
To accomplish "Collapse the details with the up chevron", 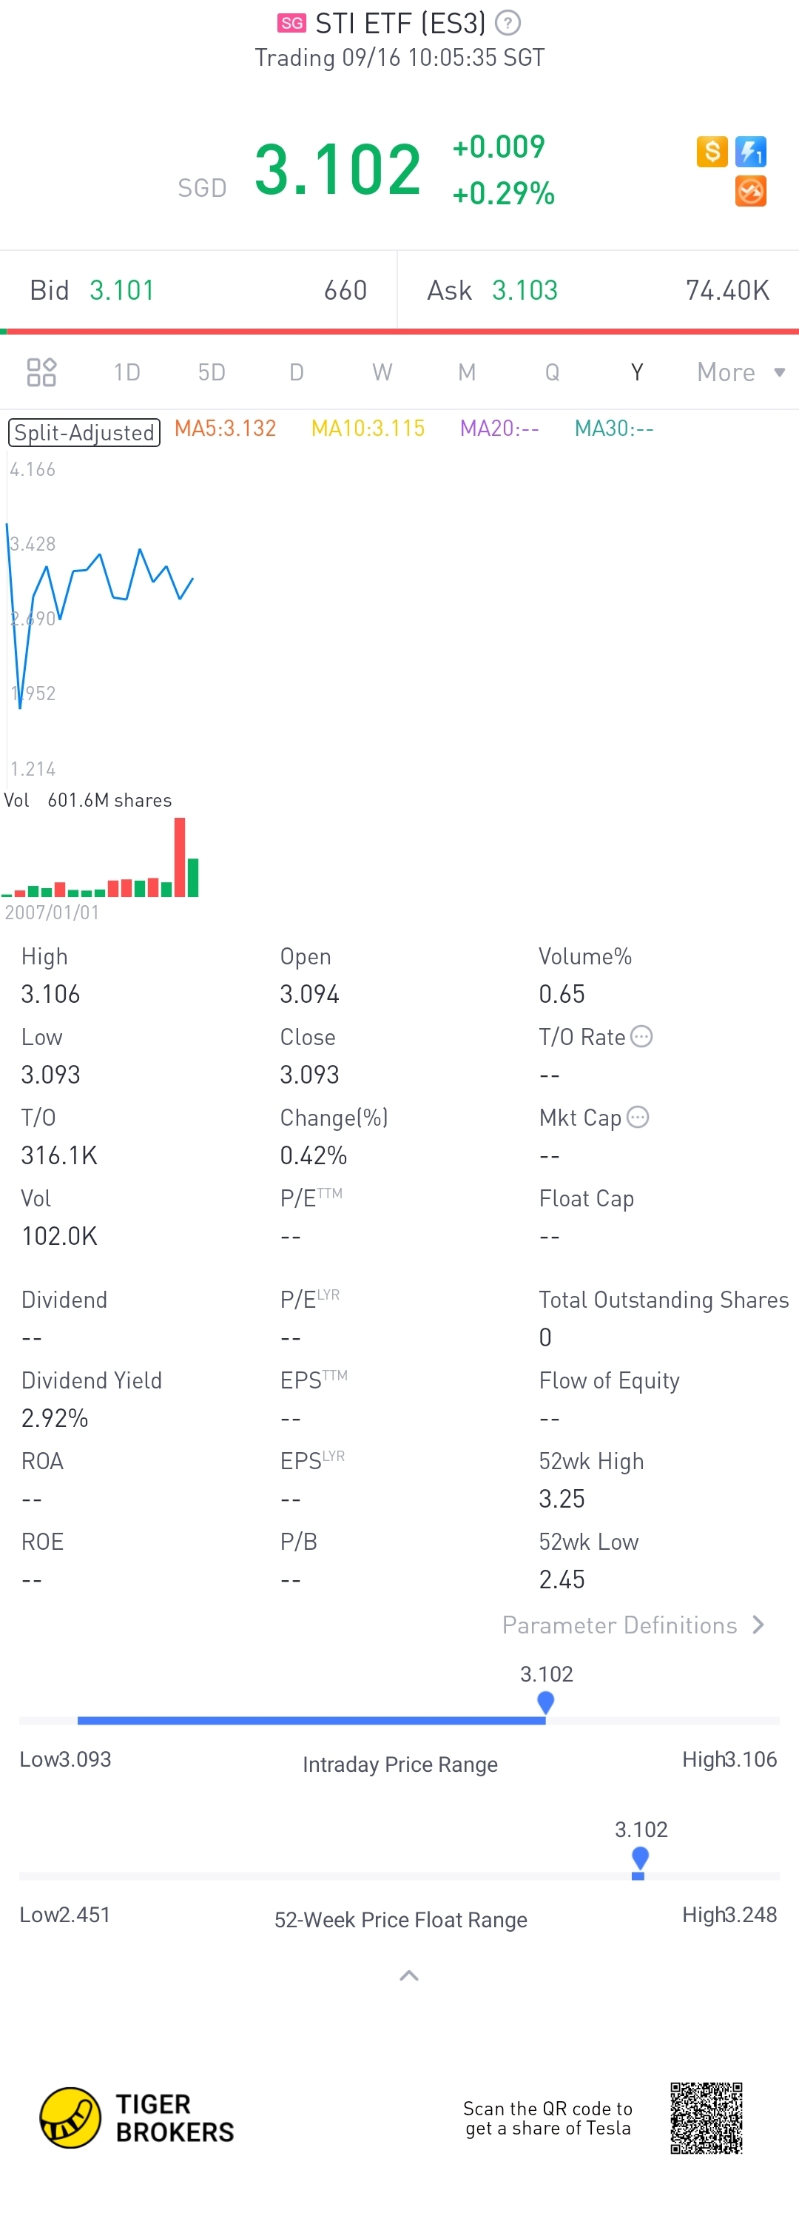I will click(408, 1975).
